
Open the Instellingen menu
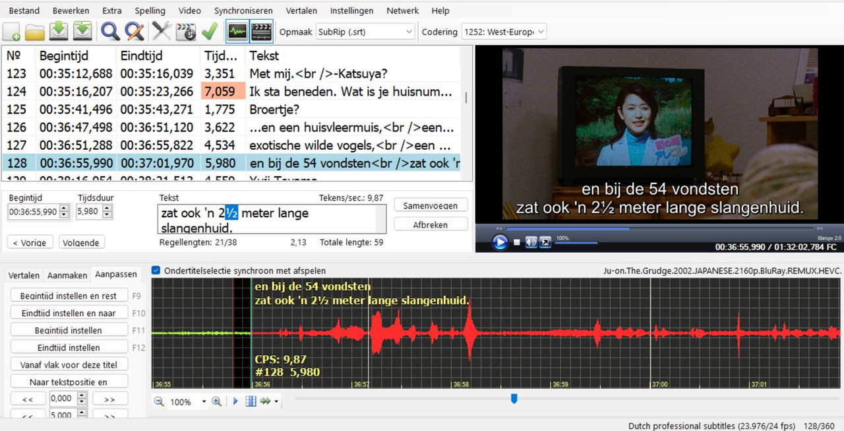click(351, 11)
